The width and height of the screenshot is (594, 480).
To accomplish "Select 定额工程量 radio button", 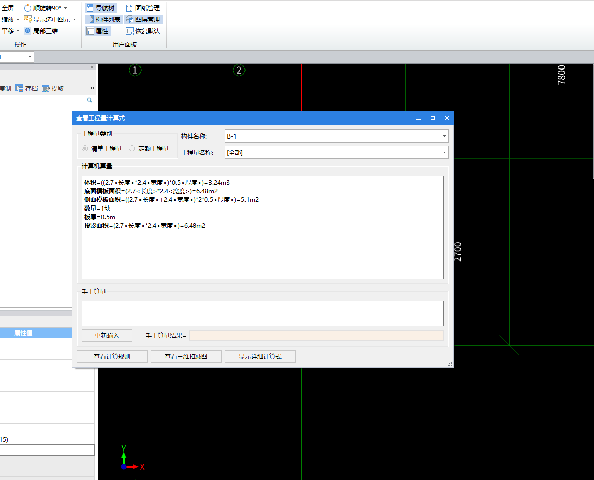I will [x=132, y=148].
